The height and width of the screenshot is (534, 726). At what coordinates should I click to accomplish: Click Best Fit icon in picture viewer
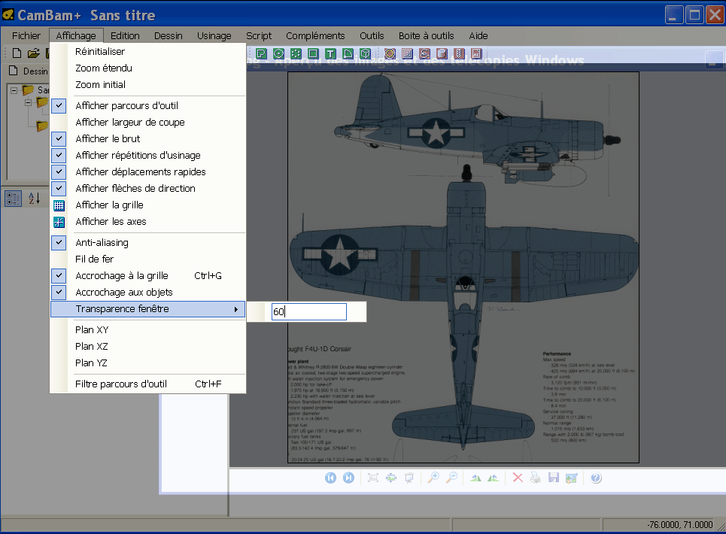[x=373, y=478]
